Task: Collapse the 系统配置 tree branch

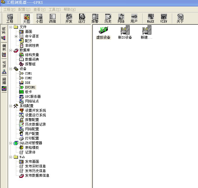Action: [11, 106]
